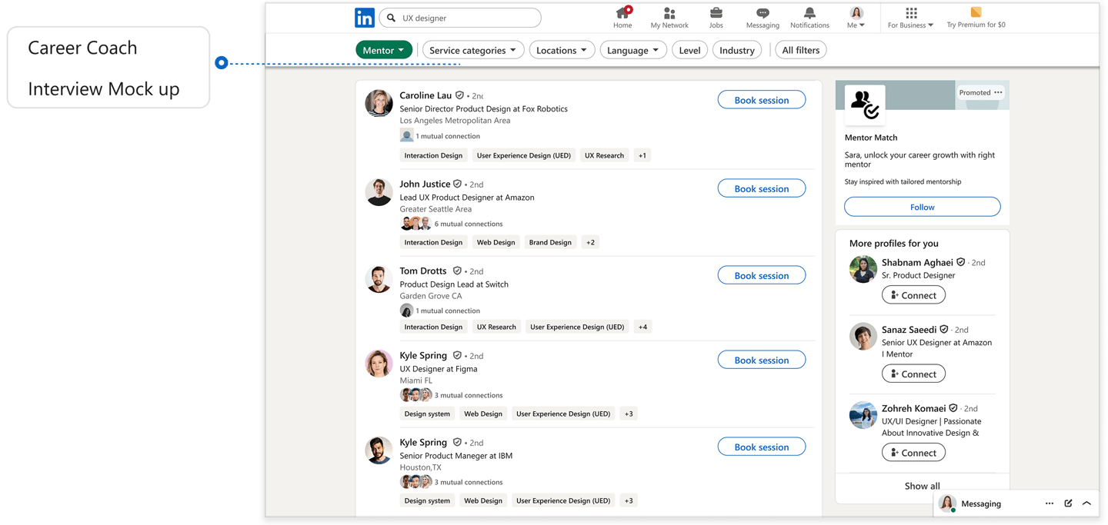Expand the Mentor filter dropdown
Viewport: 1108px width, 525px height.
pos(384,50)
